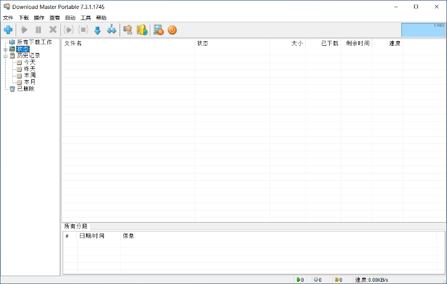Sort by the 速度 column header
447x284 pixels.
388,44
